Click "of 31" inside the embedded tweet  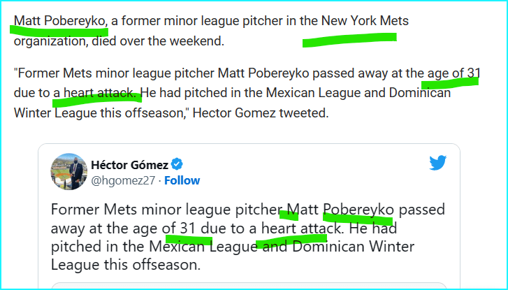pyautogui.click(x=179, y=228)
